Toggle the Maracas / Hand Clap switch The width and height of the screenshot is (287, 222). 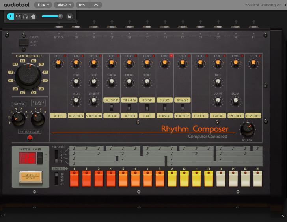click(x=183, y=107)
